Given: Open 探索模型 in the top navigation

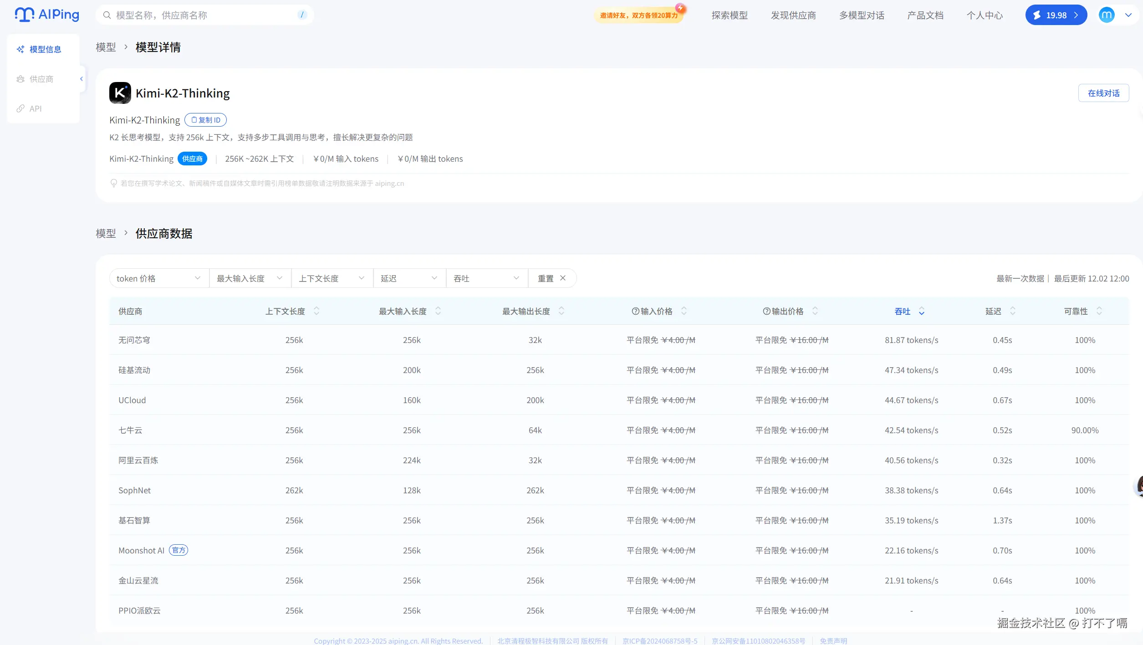Looking at the screenshot, I should [730, 15].
